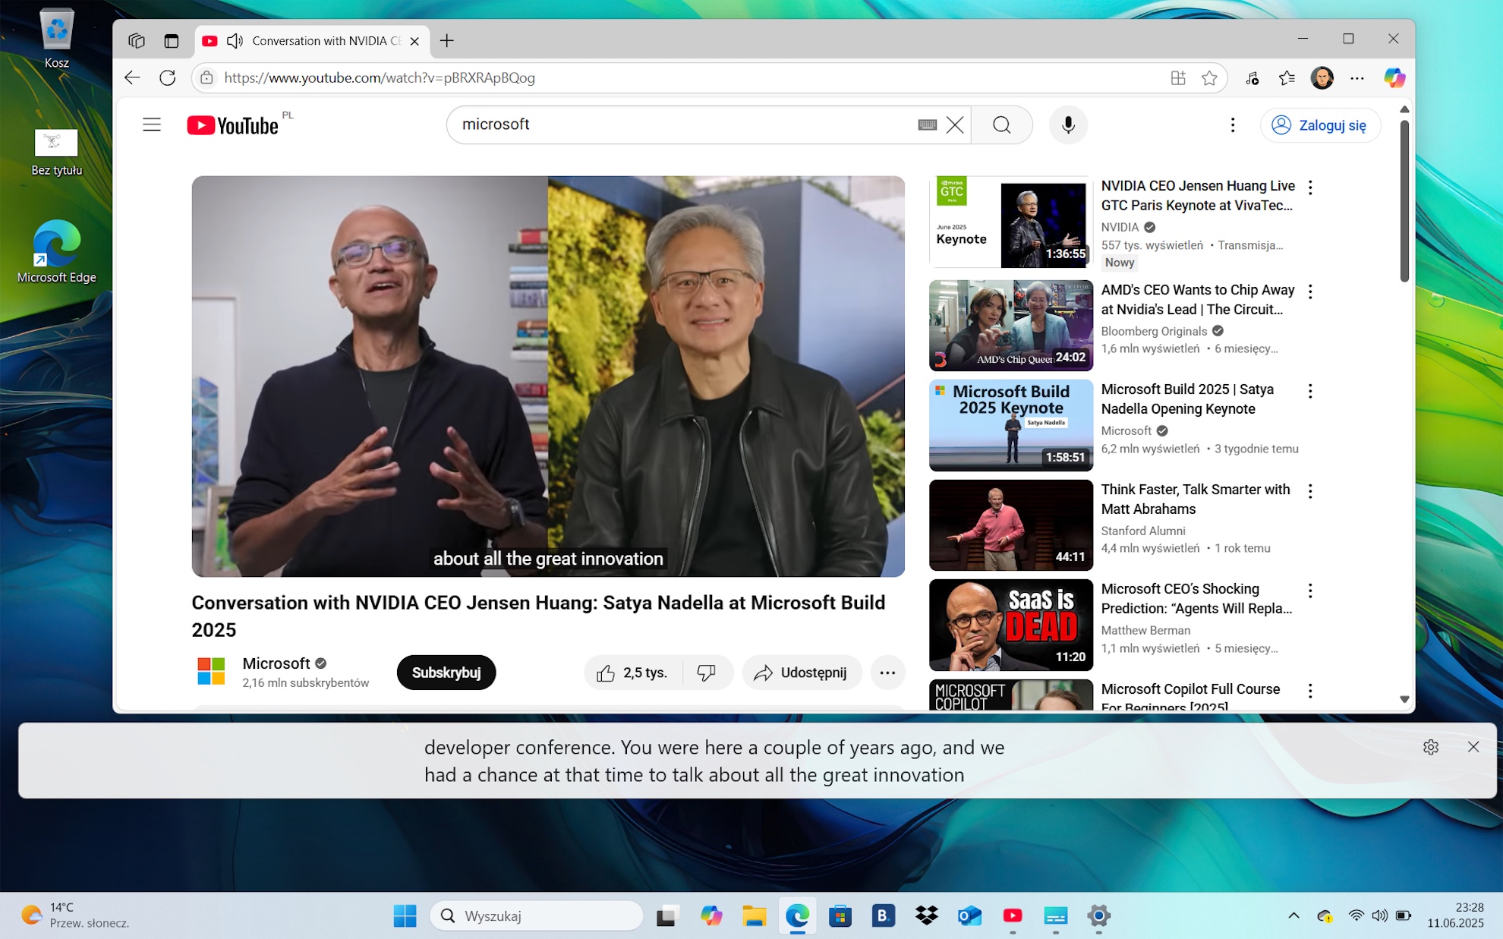This screenshot has width=1503, height=939.
Task: Pause the playing NVIDIA conversation video
Action: [x=548, y=377]
